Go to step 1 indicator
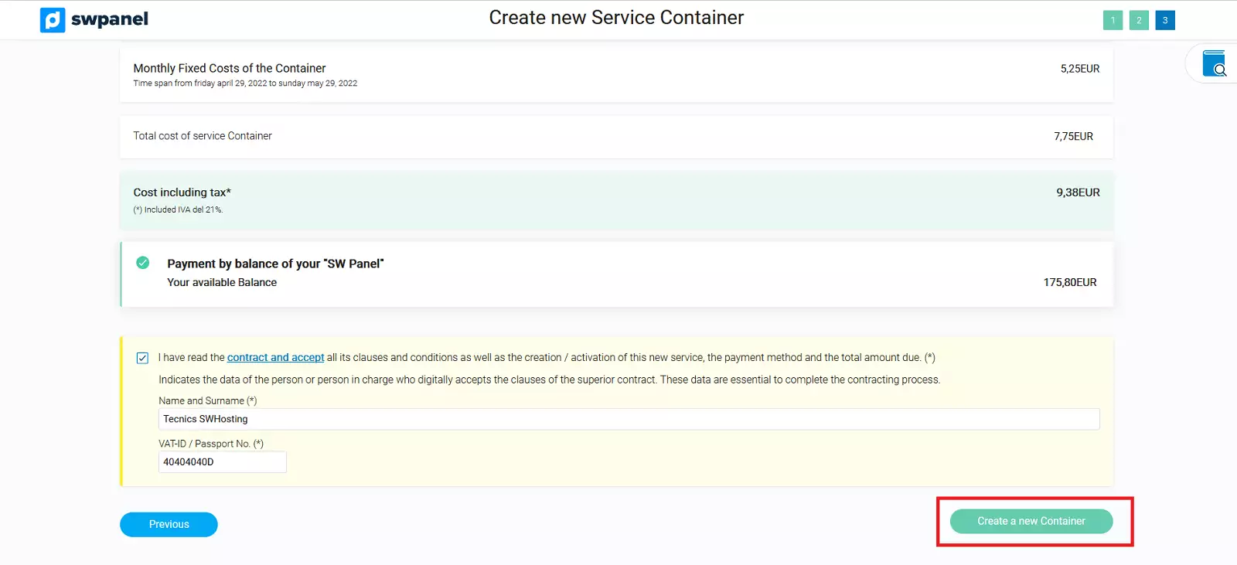 pyautogui.click(x=1113, y=20)
